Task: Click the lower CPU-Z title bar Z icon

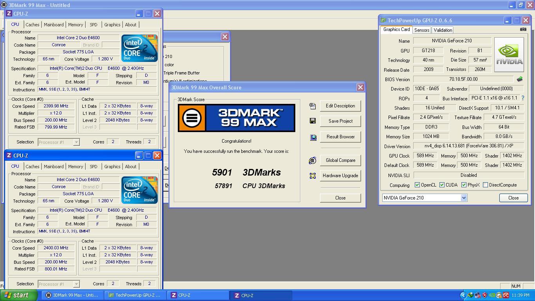Action: (x=9, y=155)
